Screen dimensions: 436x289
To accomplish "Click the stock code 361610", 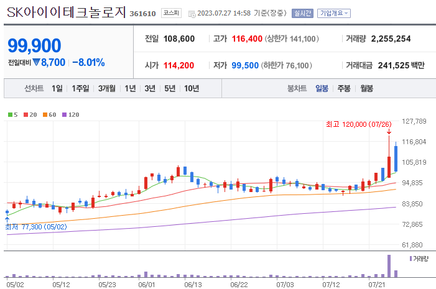I will coord(142,14).
